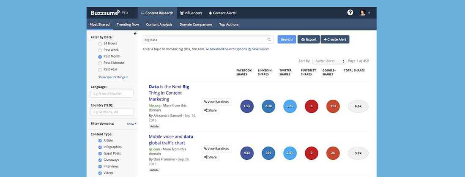The image size is (465, 177).
Task: Click the Article tag under qz.com result
Action: (154, 170)
